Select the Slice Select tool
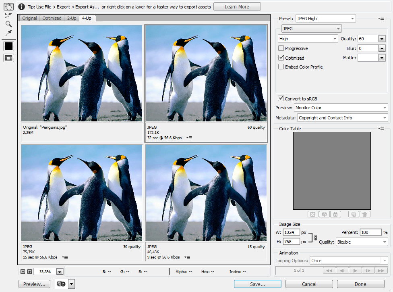This screenshot has width=393, height=292. 8,16
